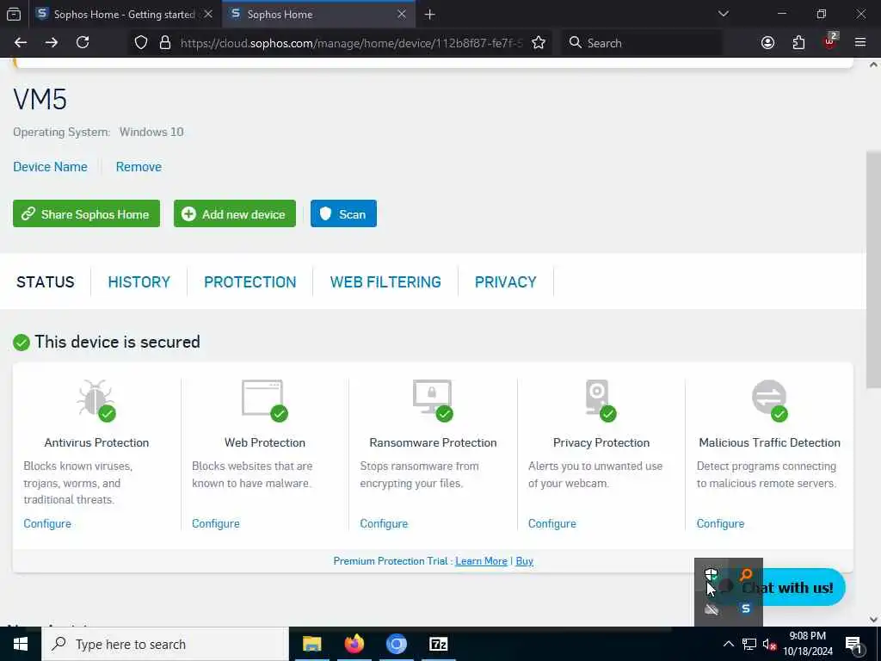Click the Remove device link
The image size is (881, 661).
139,167
